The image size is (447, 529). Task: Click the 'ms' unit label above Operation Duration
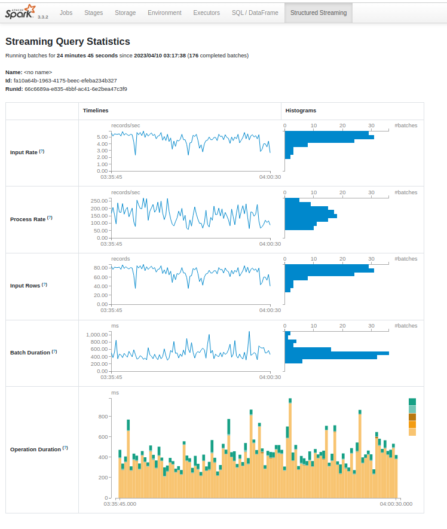115,393
